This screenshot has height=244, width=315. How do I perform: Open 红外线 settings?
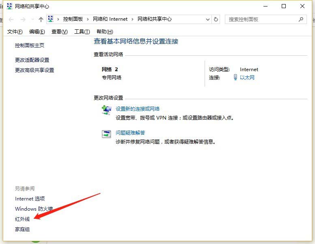point(22,219)
